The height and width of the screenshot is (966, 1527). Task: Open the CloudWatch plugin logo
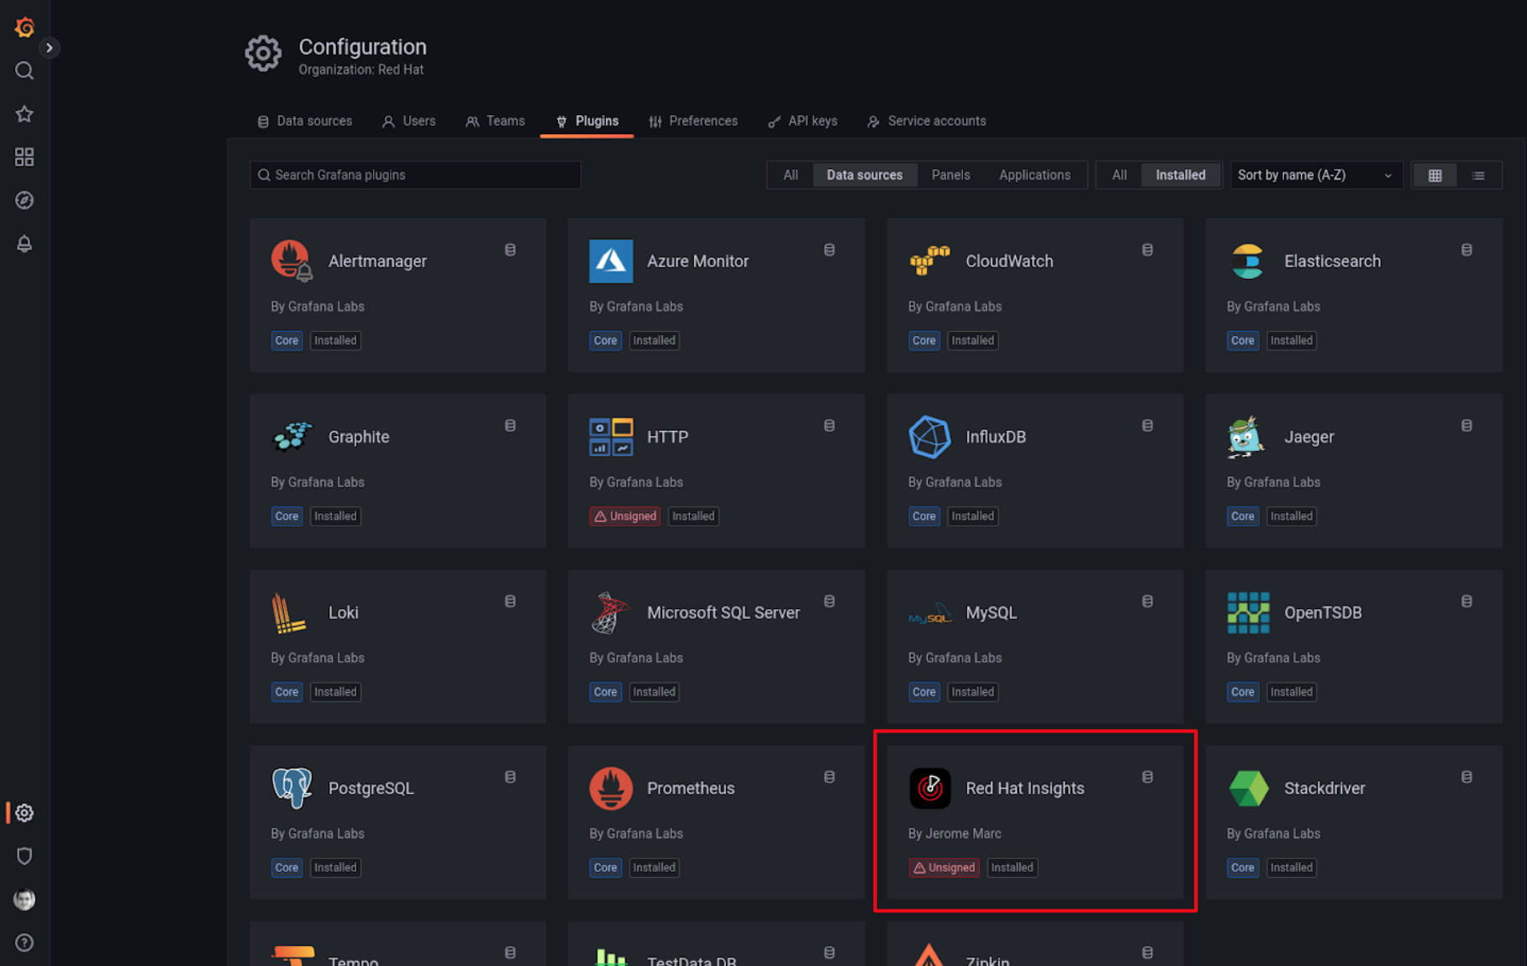click(929, 260)
